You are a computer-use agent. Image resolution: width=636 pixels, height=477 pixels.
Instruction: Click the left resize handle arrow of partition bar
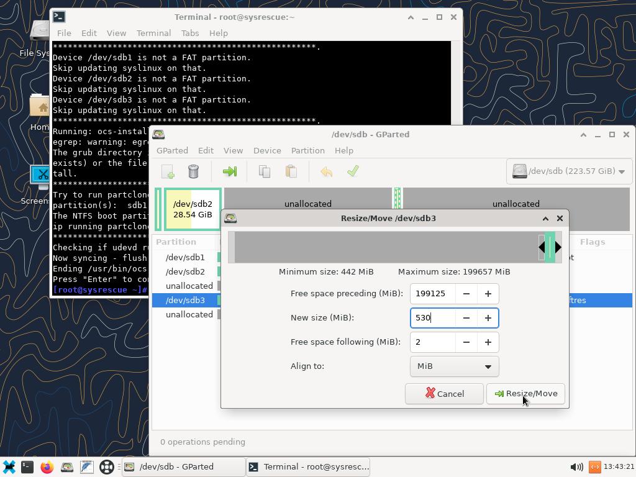tap(542, 247)
